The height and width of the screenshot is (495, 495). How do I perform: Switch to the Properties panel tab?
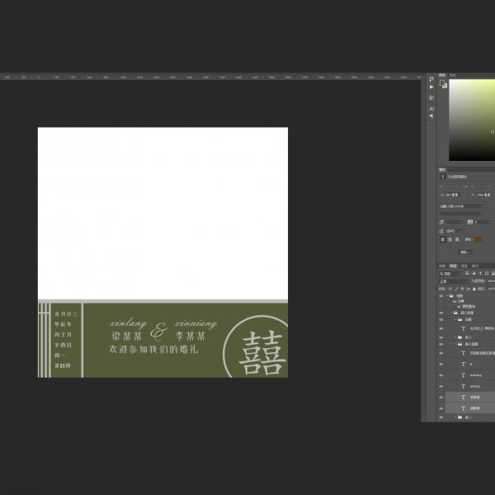(x=443, y=167)
